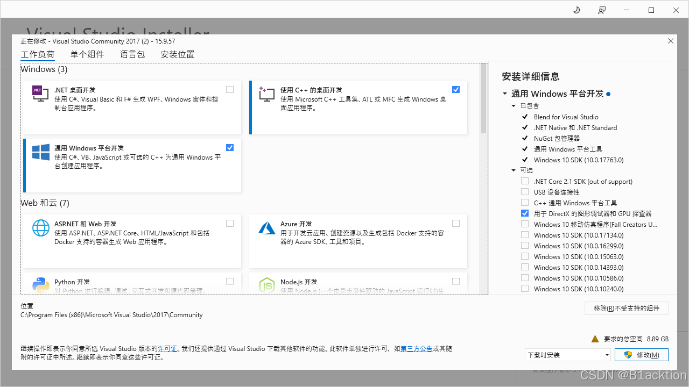Collapse the 已包含 group
The height and width of the screenshot is (387, 689).
point(514,106)
